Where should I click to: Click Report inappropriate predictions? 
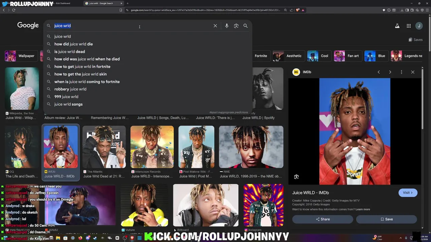coord(229,112)
